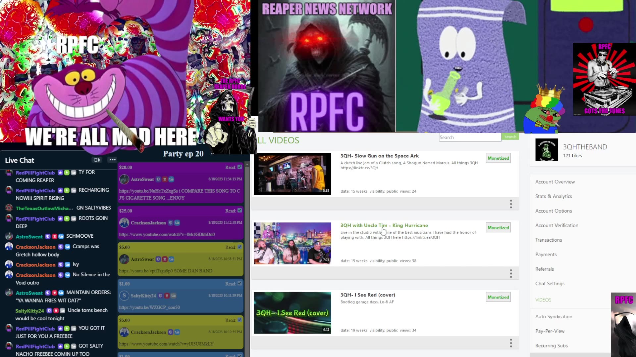
Task: Click TheTexasOutlawMicha's avatar in chat
Action: pos(9,208)
